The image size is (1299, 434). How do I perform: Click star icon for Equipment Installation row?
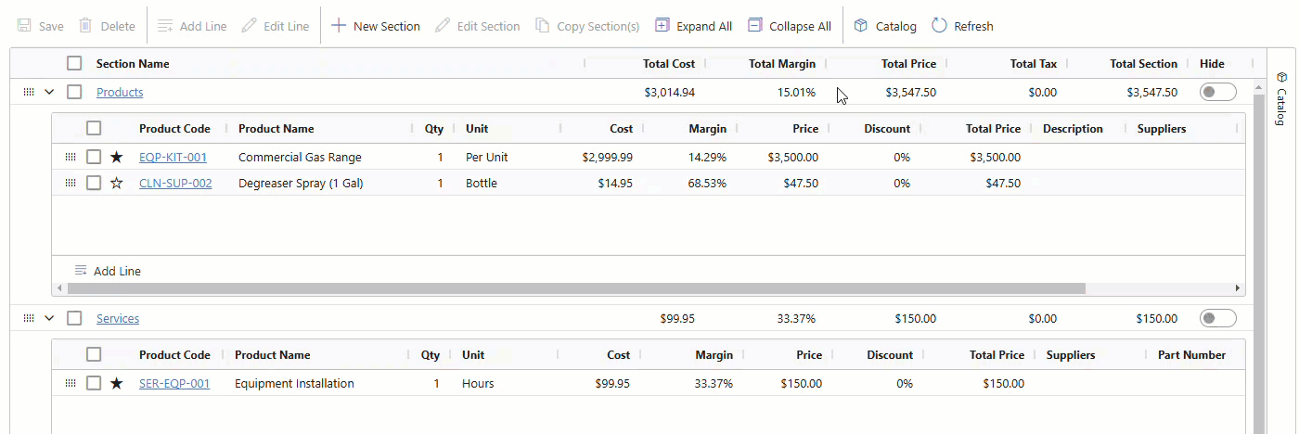tap(117, 384)
